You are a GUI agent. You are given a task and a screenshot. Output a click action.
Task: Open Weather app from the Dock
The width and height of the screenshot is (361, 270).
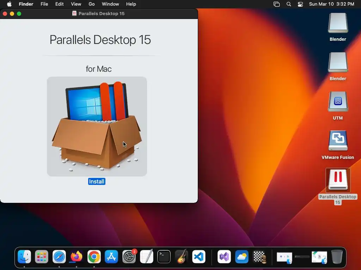(x=242, y=256)
